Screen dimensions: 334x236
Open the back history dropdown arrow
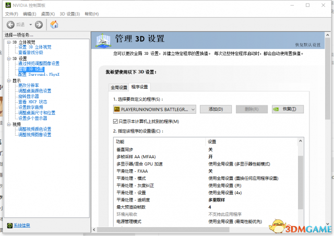(x=30, y=25)
